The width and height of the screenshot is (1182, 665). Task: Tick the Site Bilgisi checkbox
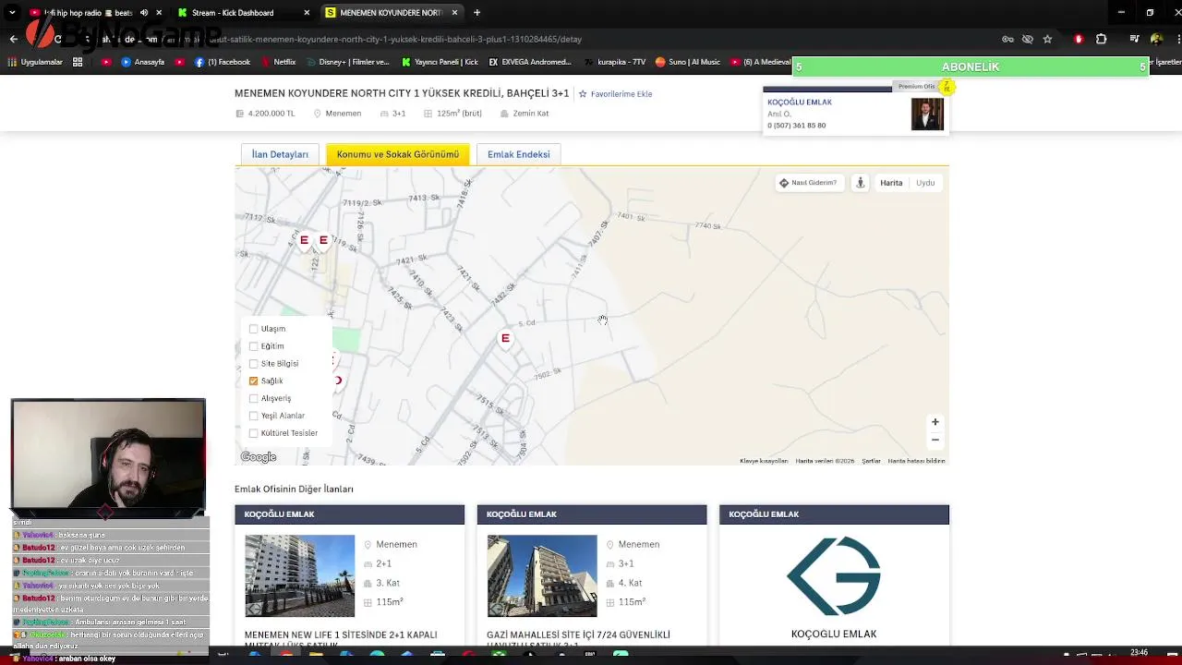pos(254,364)
